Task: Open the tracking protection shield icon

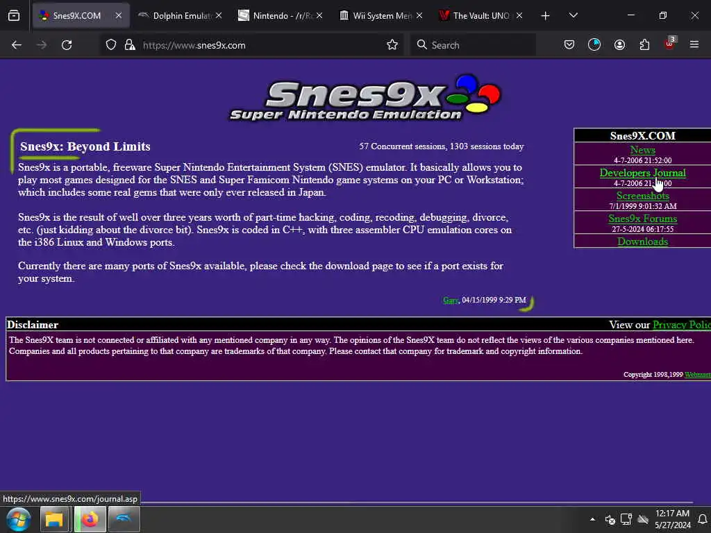Action: click(111, 45)
